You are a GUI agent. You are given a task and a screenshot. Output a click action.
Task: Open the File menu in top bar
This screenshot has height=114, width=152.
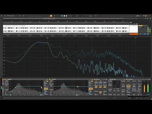[x=2, y=16]
